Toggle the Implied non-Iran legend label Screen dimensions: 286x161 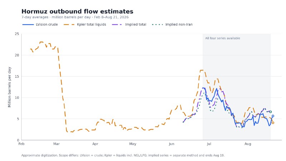point(179,24)
